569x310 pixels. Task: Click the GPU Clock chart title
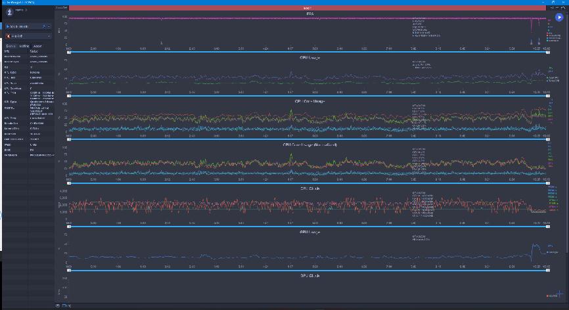click(x=310, y=276)
